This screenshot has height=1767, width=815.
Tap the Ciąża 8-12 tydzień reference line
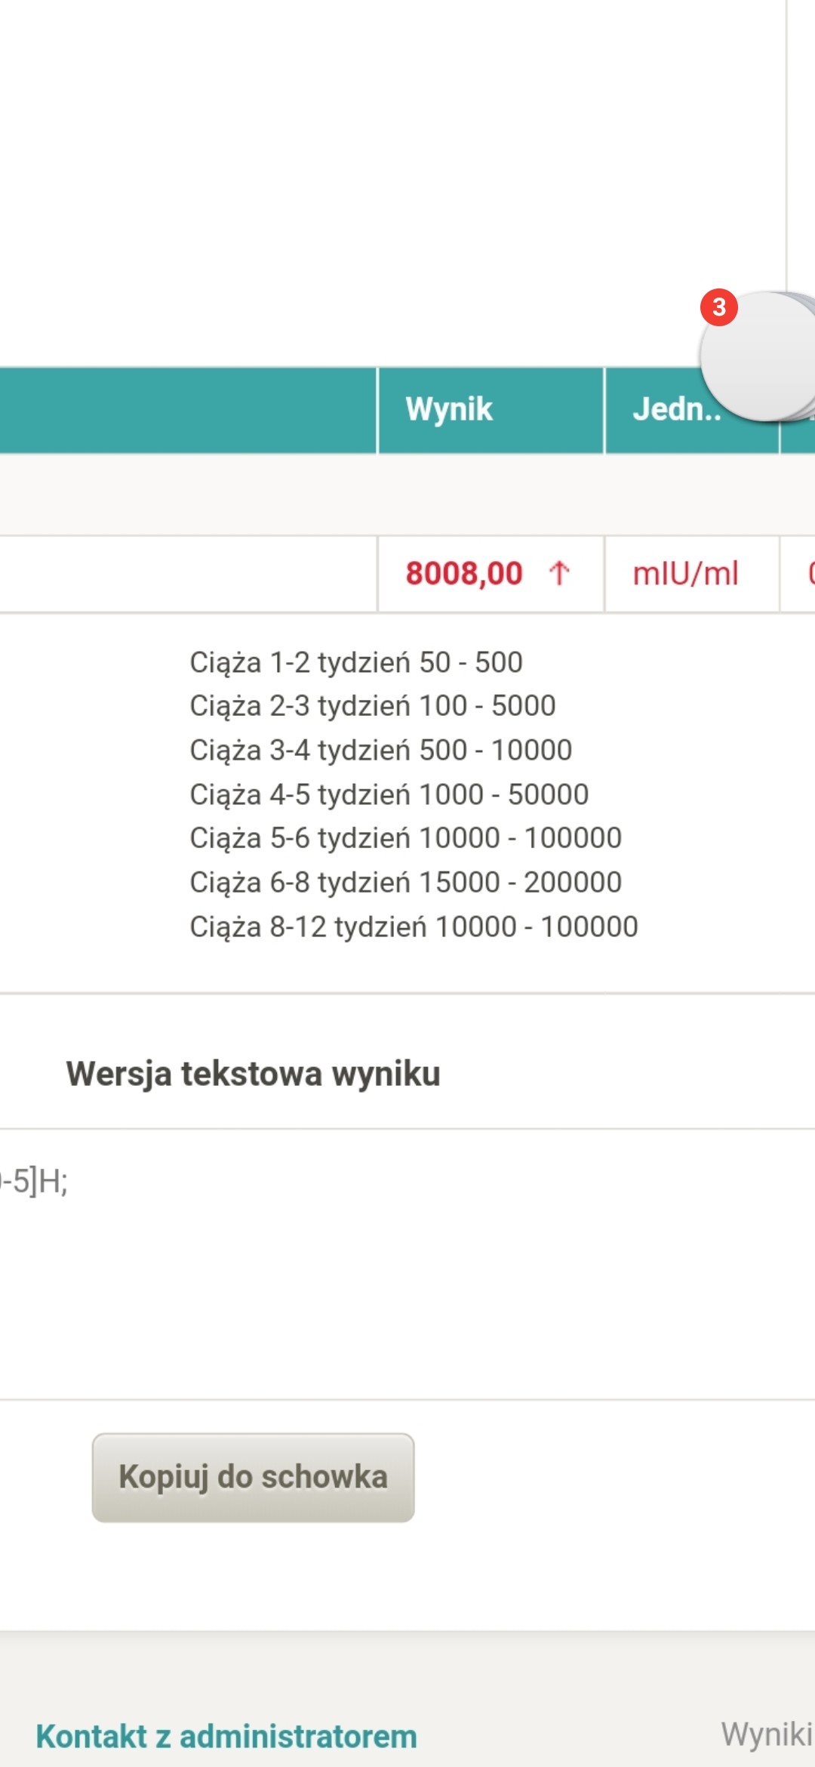tap(414, 927)
